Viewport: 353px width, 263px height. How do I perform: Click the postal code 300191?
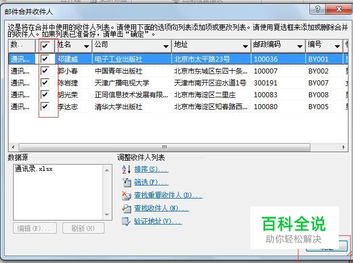(x=266, y=83)
